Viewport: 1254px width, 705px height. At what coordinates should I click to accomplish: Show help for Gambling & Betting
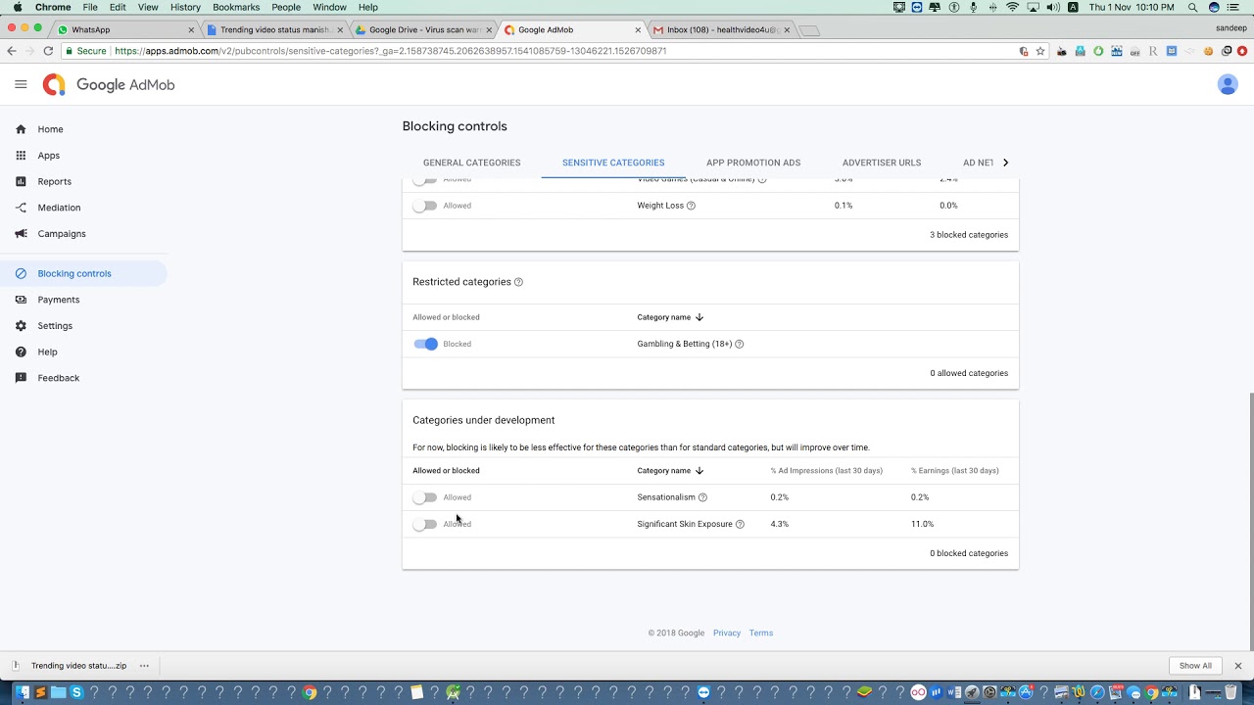[739, 344]
